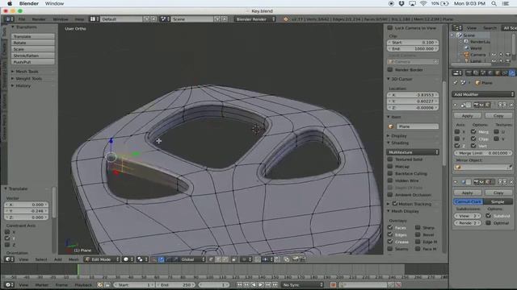Viewport: 517px width, 290px height.
Task: Open the Window menu in the macOS menu bar
Action: click(54, 3)
